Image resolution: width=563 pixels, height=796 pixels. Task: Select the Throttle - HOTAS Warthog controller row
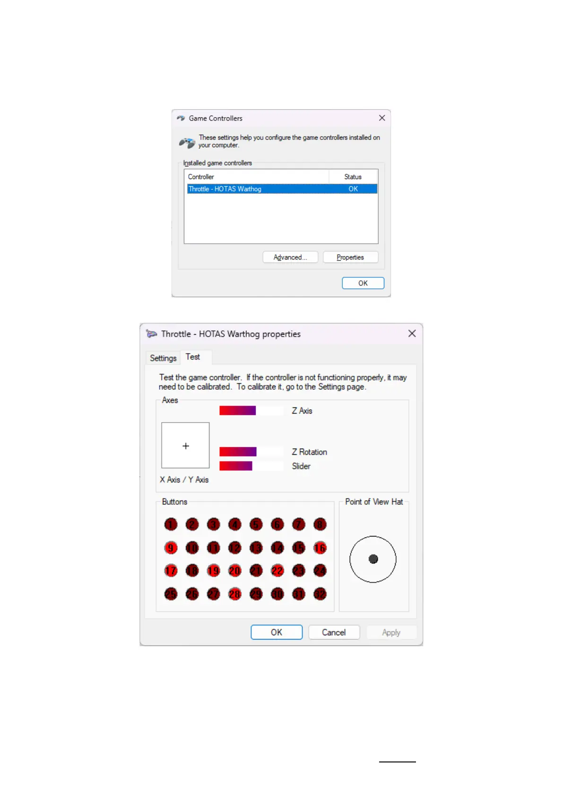pos(282,189)
